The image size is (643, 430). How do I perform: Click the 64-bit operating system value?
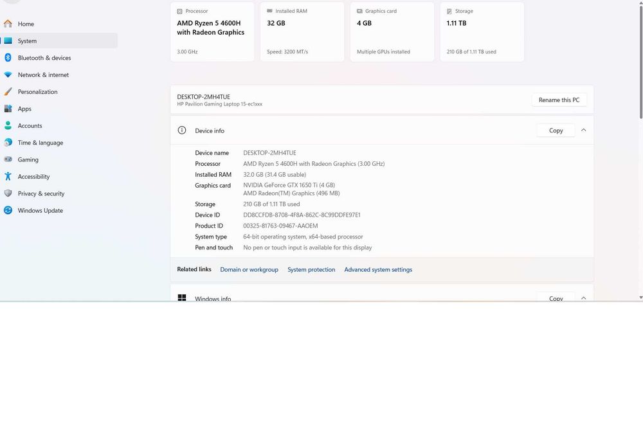click(303, 237)
